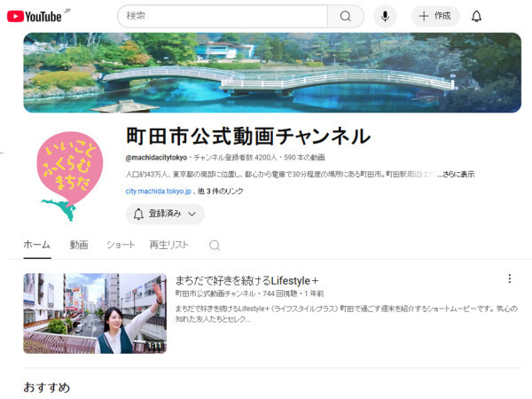The image size is (532, 399).
Task: Open the YouTube home logo
Action: tap(35, 16)
